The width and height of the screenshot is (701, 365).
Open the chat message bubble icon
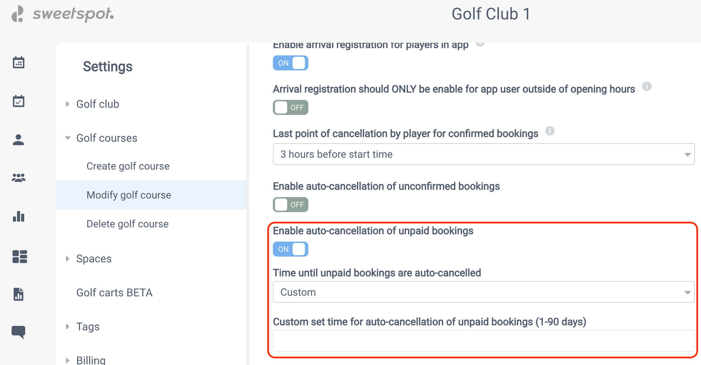[18, 332]
